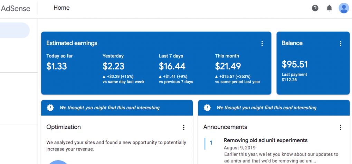Viewport: 352px width, 164px height.
Task: Click Last payment $112.26 text
Action: point(294,77)
